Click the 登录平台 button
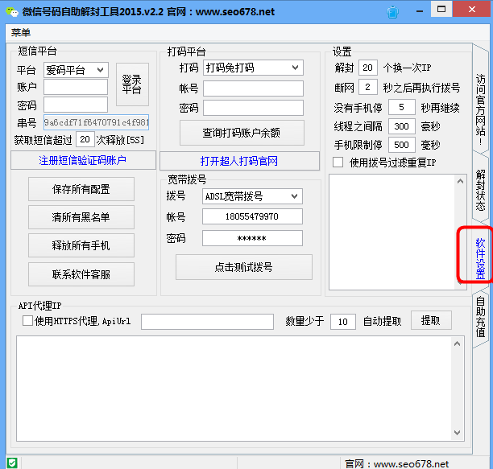This screenshot has width=493, height=469. 132,84
